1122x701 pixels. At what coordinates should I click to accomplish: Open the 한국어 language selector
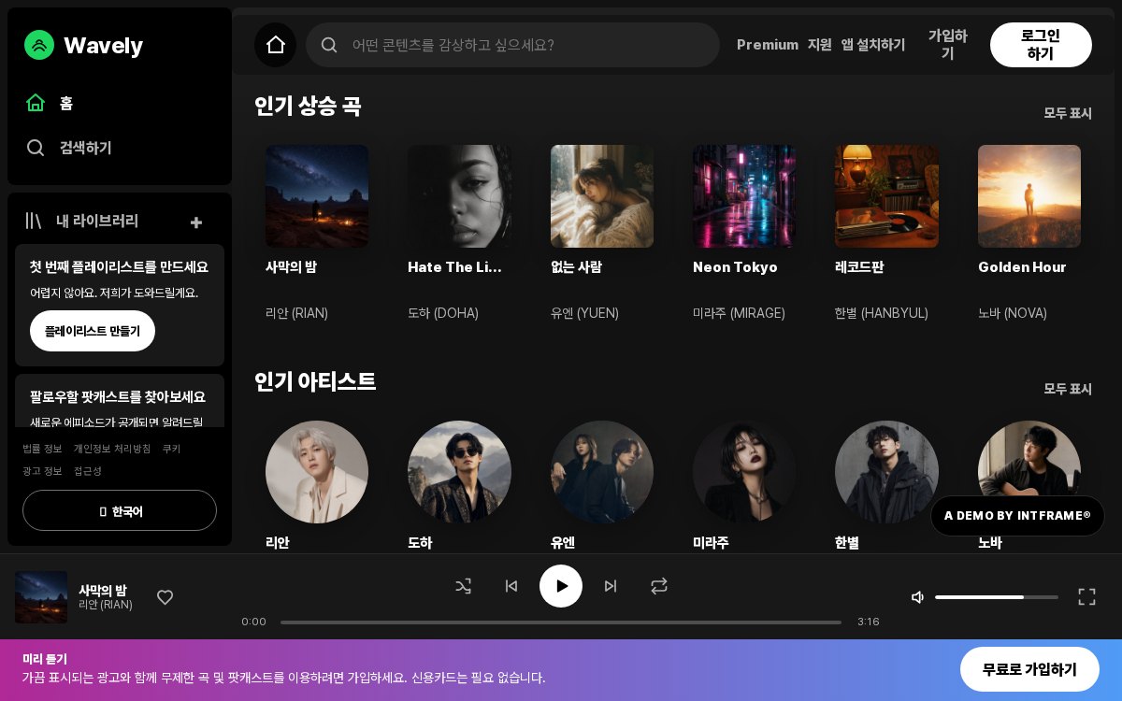[x=120, y=510]
